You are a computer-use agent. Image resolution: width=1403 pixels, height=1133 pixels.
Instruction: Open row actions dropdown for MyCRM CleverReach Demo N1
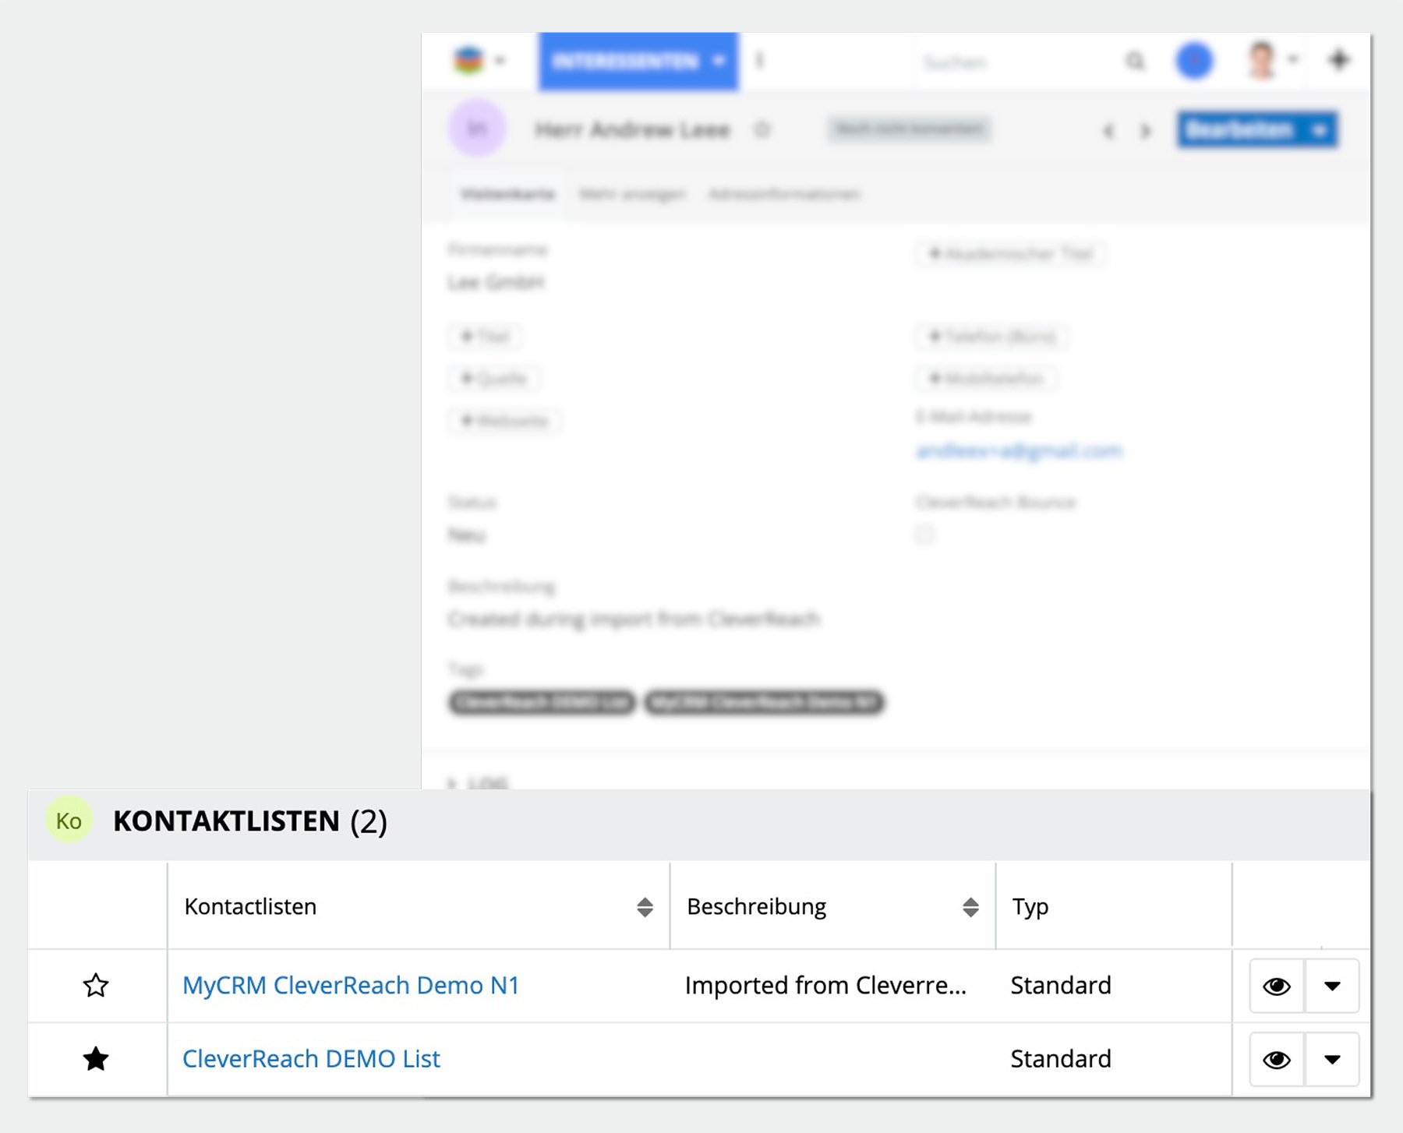coord(1332,987)
